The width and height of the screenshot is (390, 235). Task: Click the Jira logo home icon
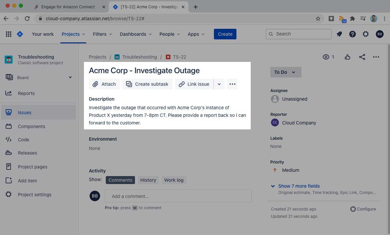[20, 34]
